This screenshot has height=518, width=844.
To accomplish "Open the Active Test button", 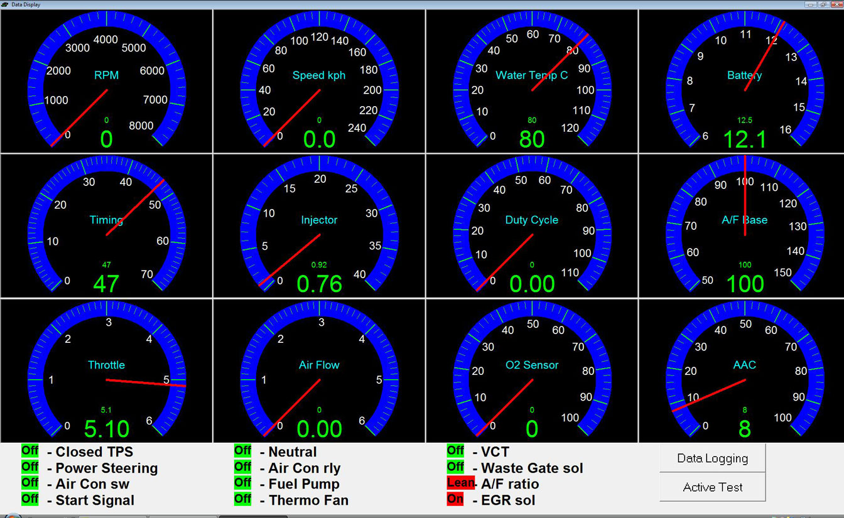I will click(x=712, y=487).
